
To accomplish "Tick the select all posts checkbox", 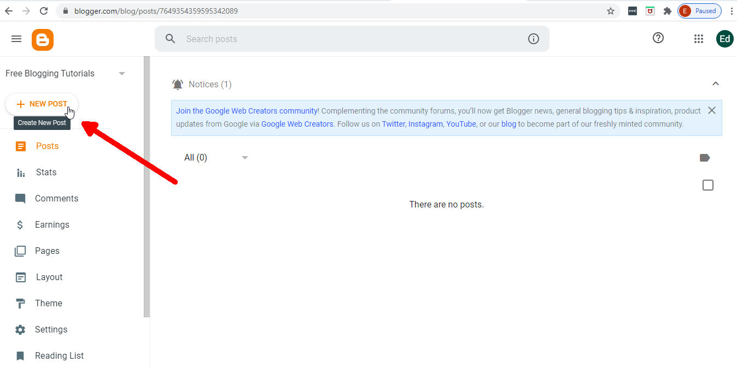I will [708, 185].
